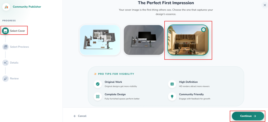Click the Complete Design grid icon

[98, 96]
